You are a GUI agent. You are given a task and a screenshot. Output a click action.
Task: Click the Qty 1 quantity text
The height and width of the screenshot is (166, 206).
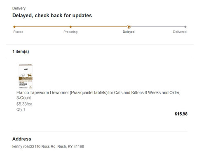pos(21,110)
